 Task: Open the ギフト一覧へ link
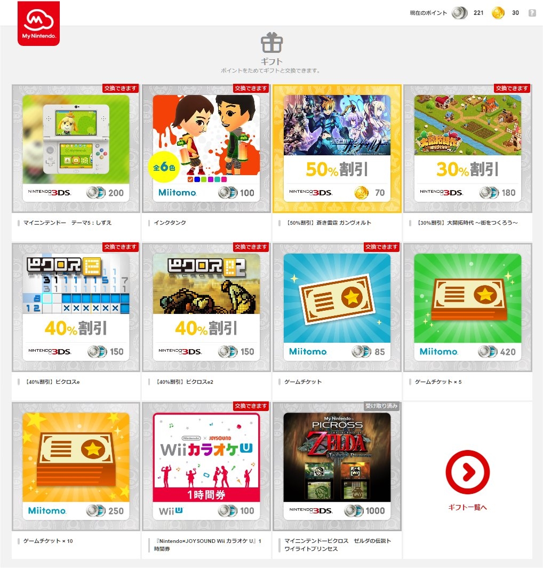tap(467, 507)
